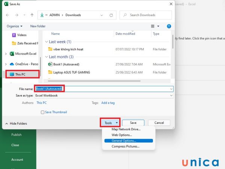
Task: Click Hide Folders toggle
Action: pos(16,124)
